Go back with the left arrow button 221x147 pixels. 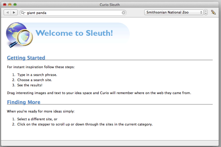(7, 13)
